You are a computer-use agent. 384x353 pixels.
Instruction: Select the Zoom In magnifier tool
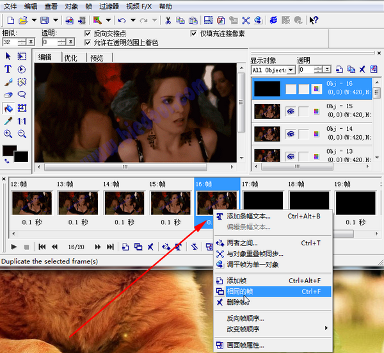click(x=8, y=134)
